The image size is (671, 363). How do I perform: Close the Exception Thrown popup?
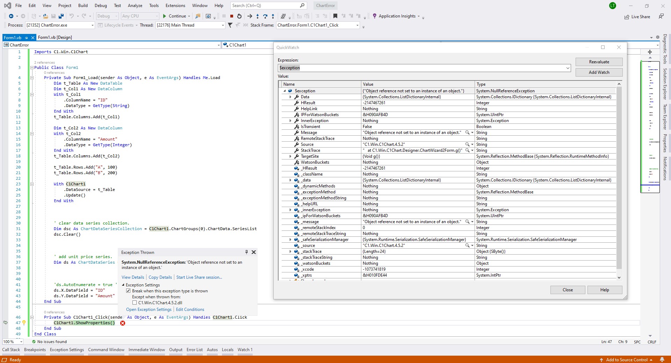(x=254, y=252)
